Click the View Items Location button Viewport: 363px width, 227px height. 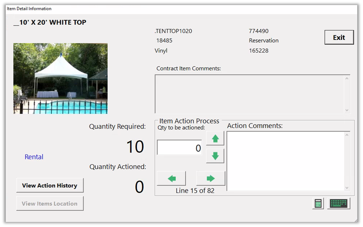[x=50, y=204]
